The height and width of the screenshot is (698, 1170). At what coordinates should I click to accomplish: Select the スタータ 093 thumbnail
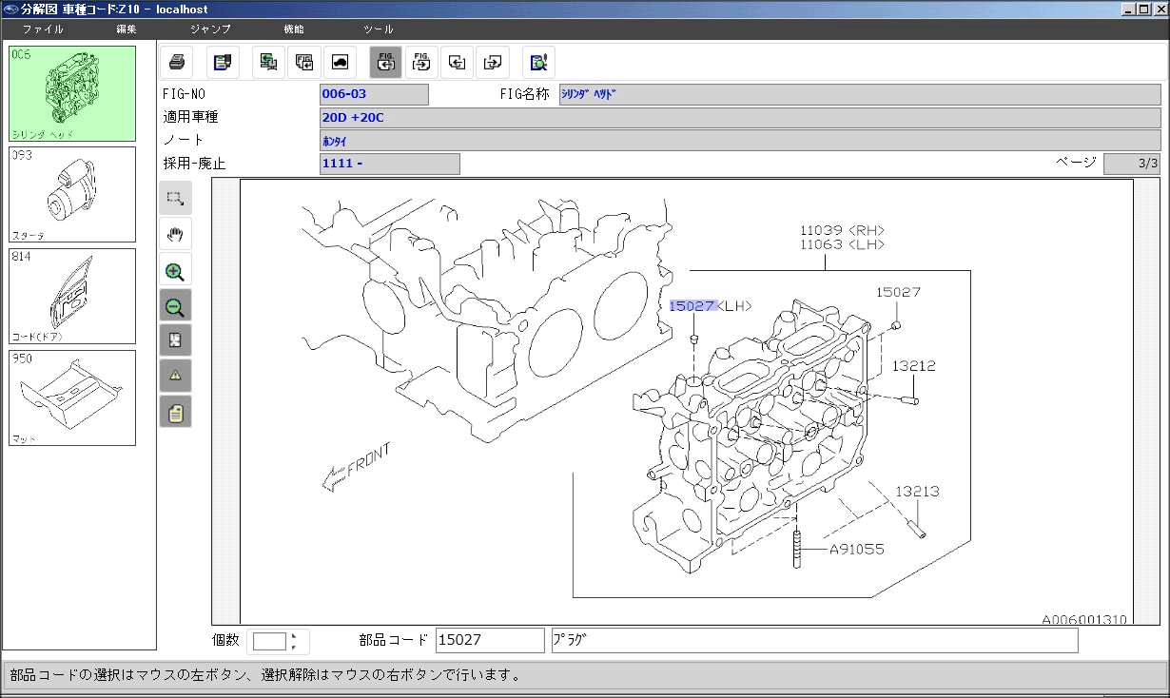tap(71, 194)
